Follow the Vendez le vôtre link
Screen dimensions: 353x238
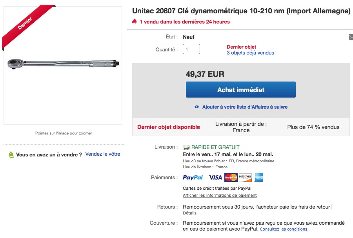tap(103, 154)
